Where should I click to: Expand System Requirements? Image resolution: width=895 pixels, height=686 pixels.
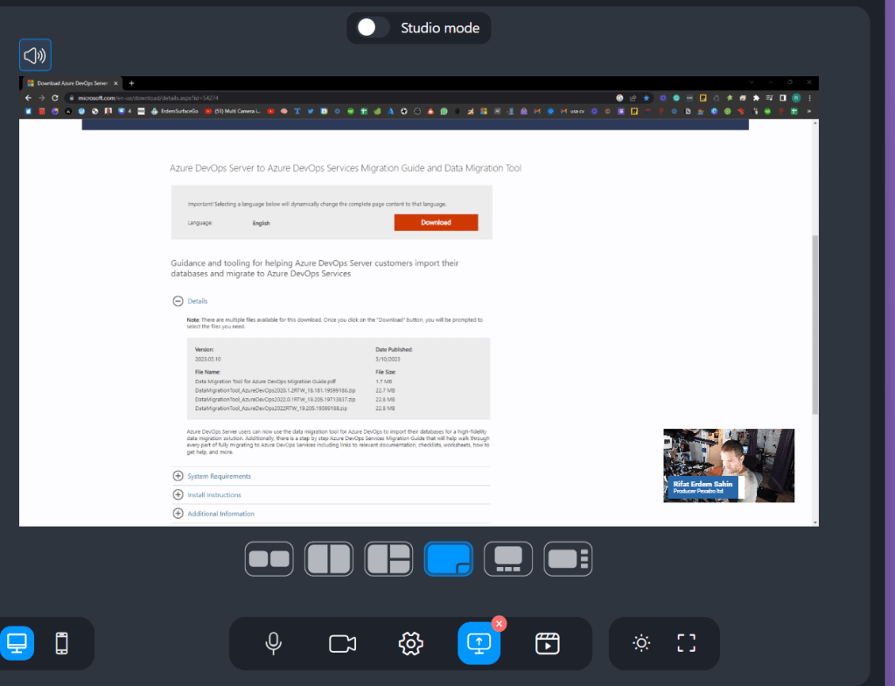pos(178,476)
